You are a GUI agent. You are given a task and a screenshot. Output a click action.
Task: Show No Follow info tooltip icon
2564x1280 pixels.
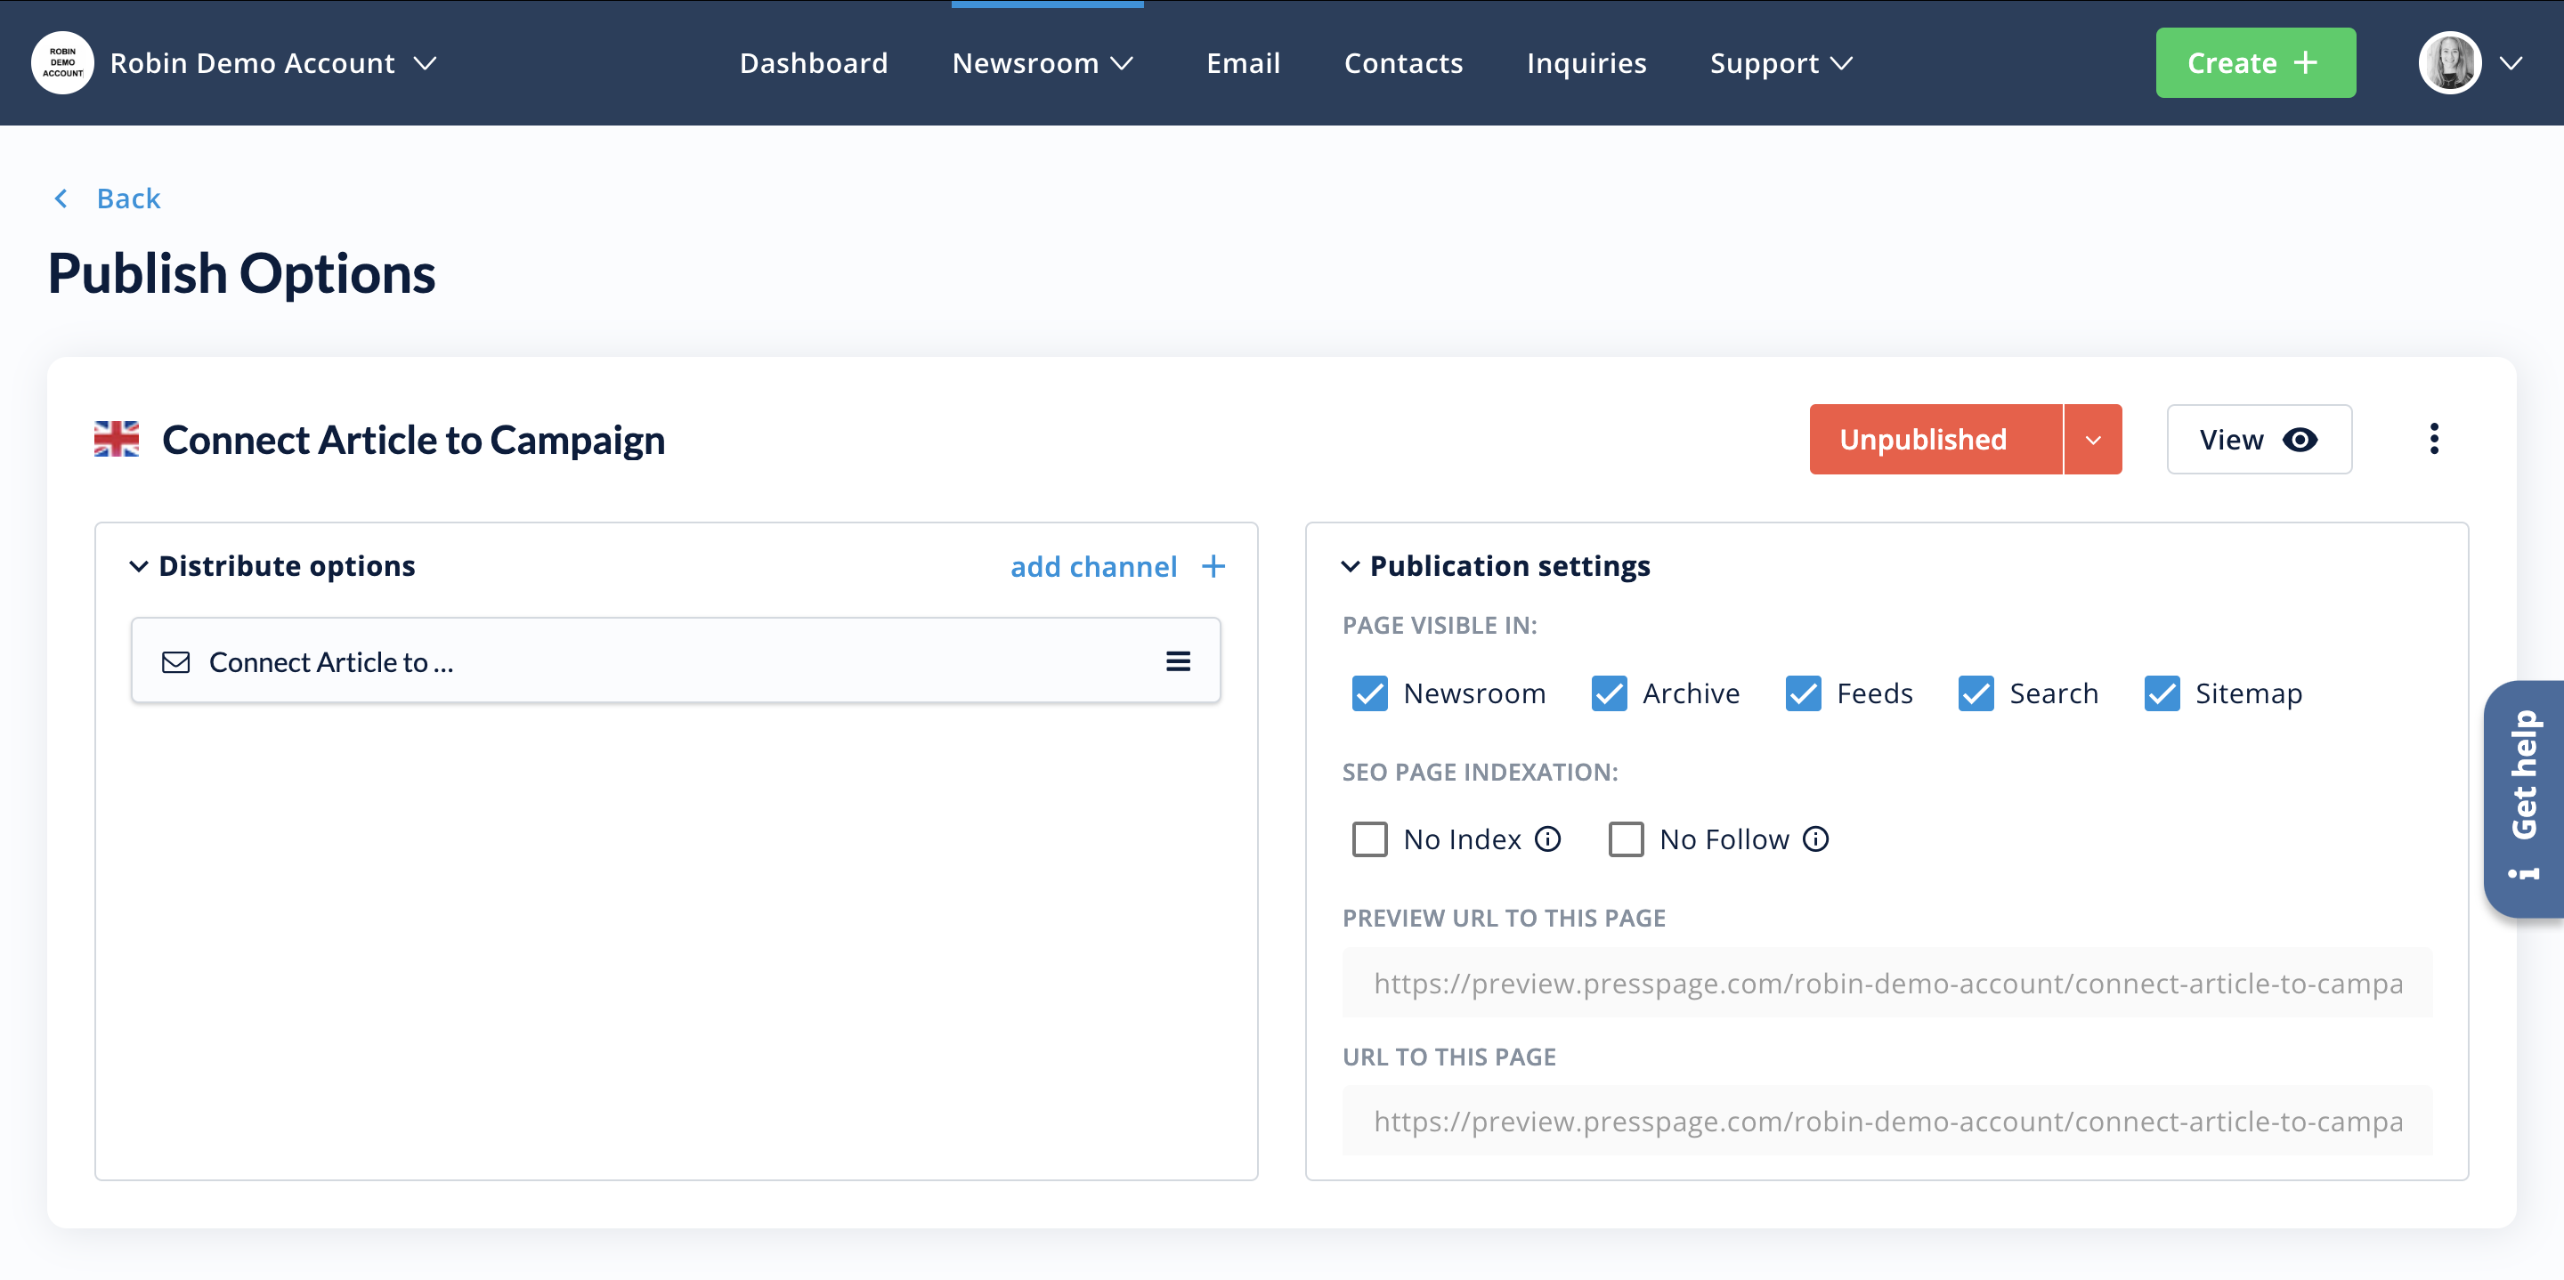[1815, 839]
